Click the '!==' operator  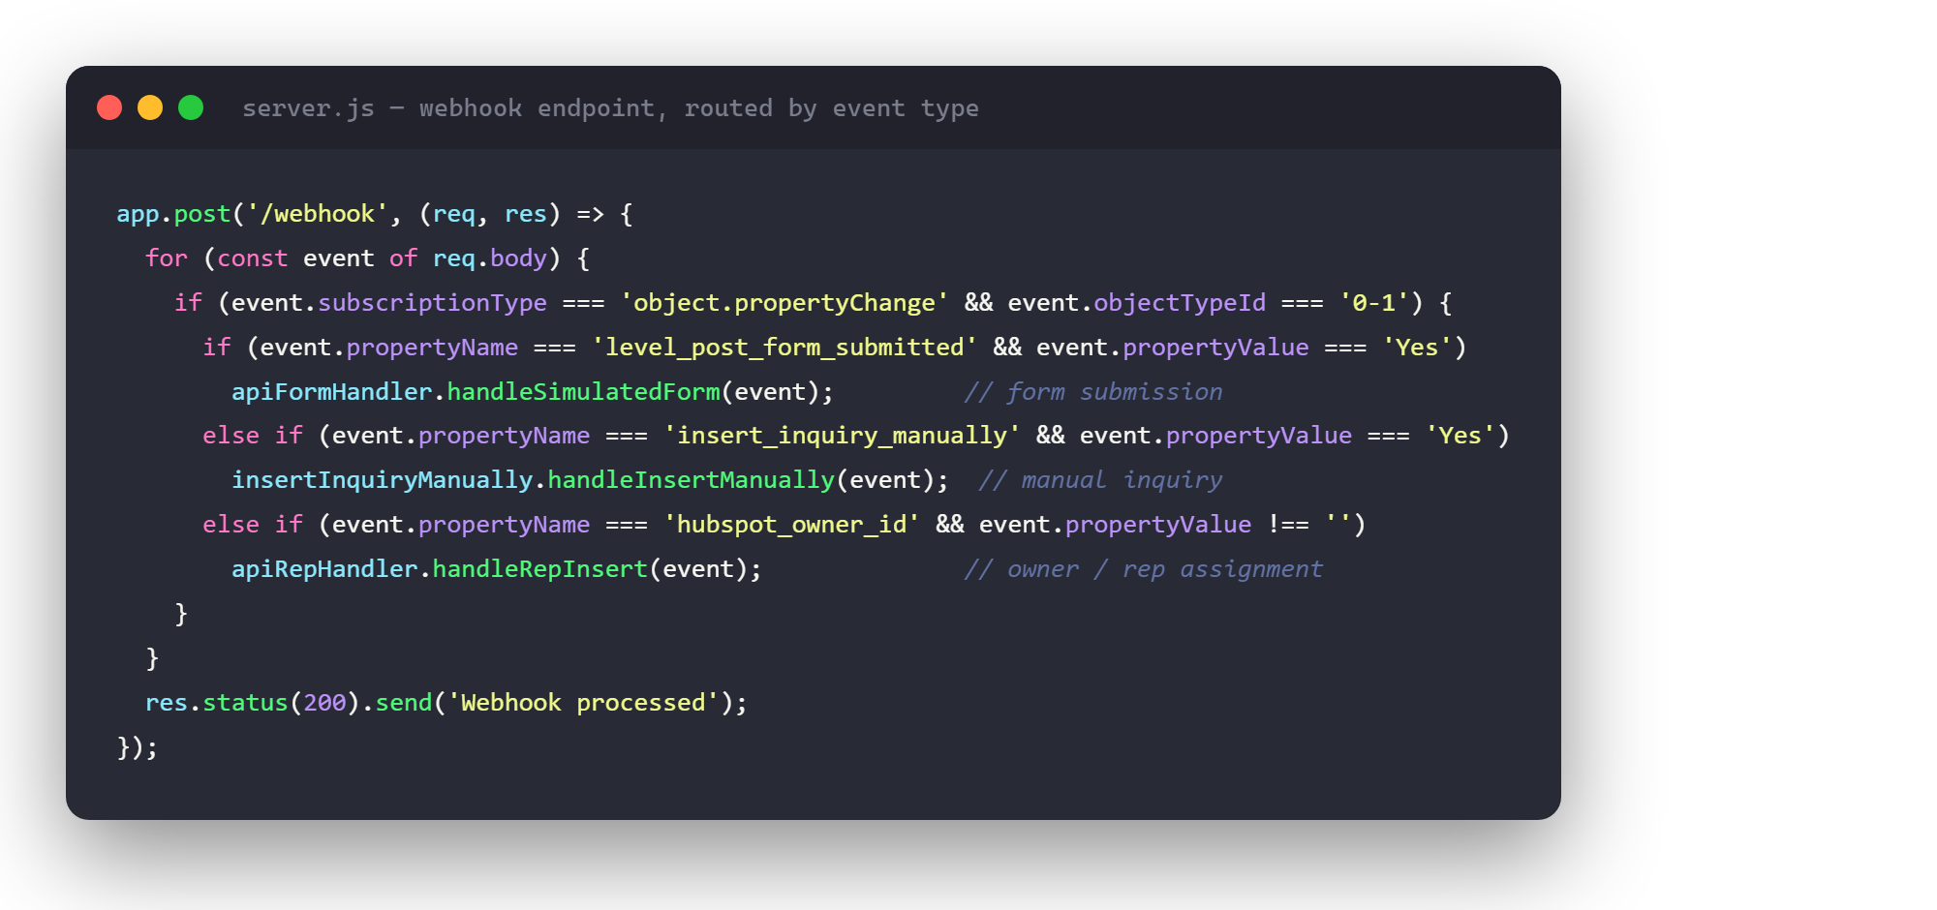click(x=1288, y=525)
